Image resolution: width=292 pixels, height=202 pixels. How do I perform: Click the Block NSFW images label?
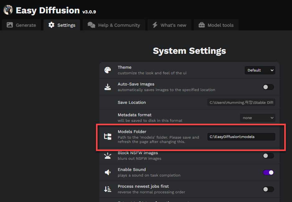(138, 153)
